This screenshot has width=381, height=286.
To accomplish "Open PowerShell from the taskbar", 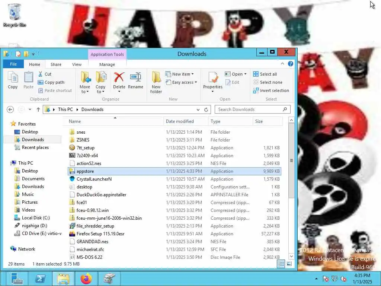I will click(40, 279).
